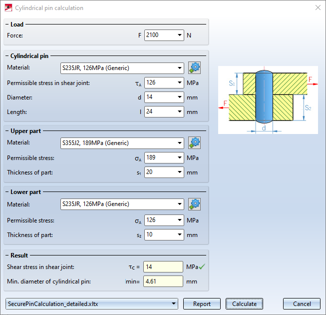Screen dimensions: 326x315
Task: Open the Diameter d dropdown
Action: [x=180, y=97]
